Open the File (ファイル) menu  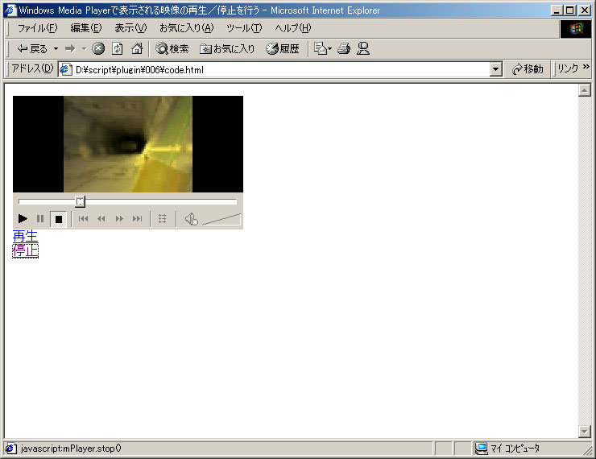tap(37, 28)
